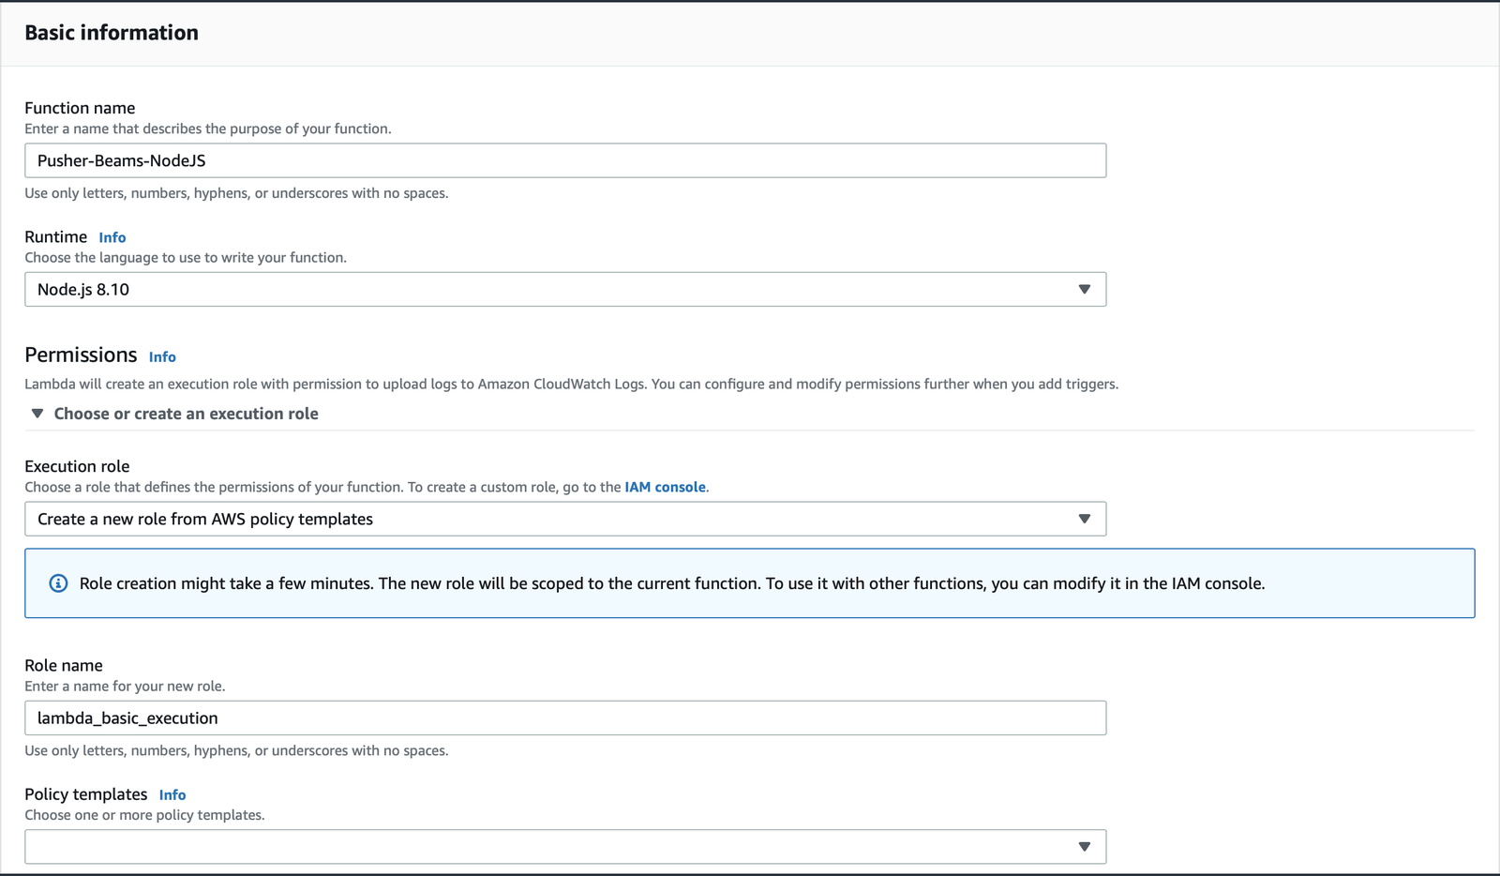The image size is (1500, 876).
Task: Click the 'Function name' label text
Action: pyautogui.click(x=80, y=108)
